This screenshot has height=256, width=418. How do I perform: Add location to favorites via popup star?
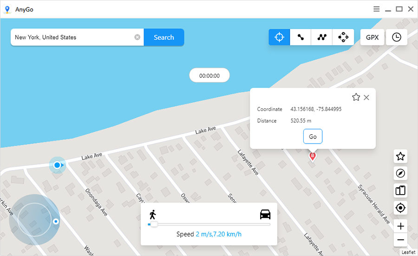[356, 97]
